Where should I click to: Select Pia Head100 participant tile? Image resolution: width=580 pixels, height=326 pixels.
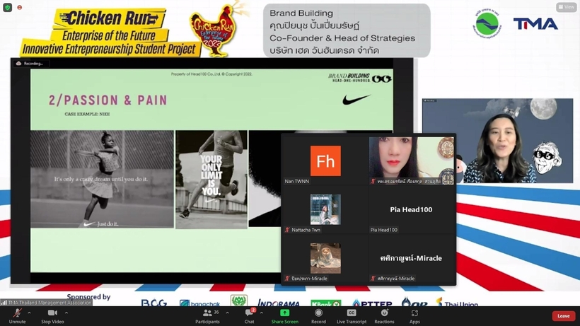tap(412, 209)
